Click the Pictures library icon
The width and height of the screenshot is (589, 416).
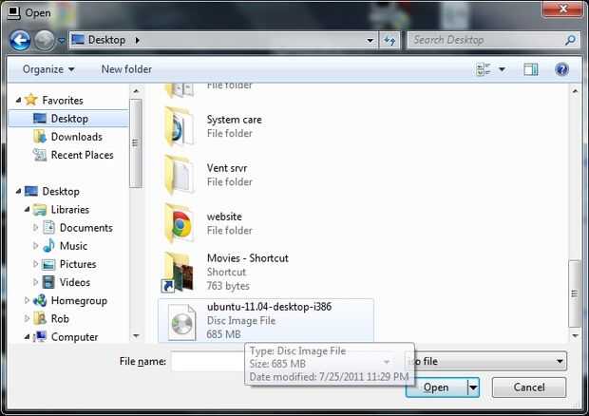point(48,264)
